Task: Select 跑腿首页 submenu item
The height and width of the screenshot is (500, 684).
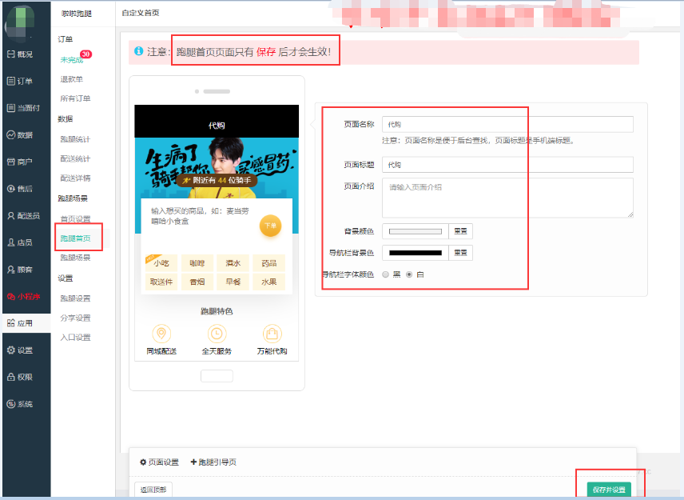Action: [x=75, y=238]
